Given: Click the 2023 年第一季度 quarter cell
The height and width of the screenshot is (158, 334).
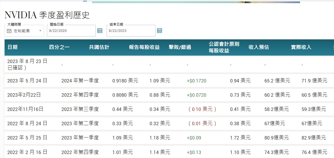Looking at the screenshot, I should (x=80, y=138).
